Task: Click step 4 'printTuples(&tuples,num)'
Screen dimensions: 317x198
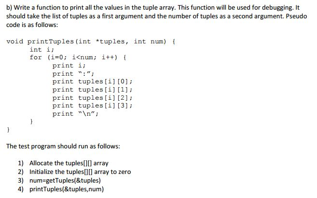Action: 67,189
